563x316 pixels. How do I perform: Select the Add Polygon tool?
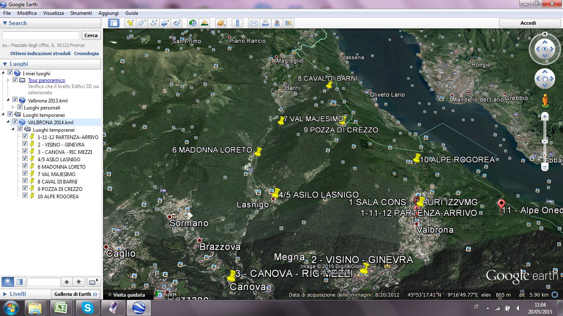tap(142, 23)
